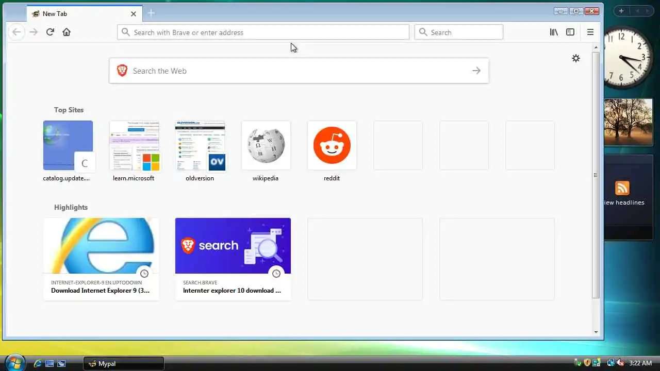Go back with the back arrow button

(16, 32)
